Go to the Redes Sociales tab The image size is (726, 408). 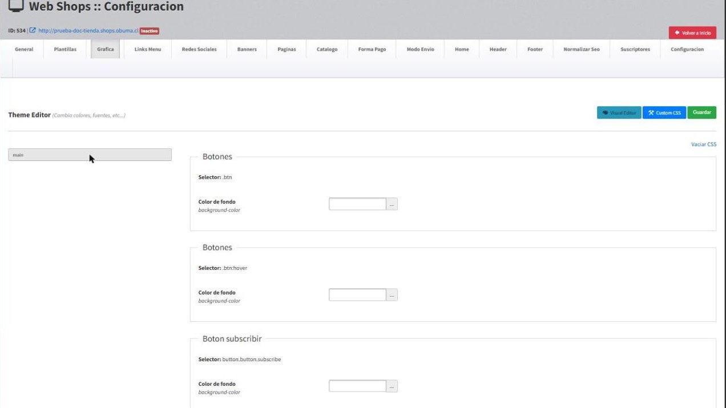click(x=199, y=49)
